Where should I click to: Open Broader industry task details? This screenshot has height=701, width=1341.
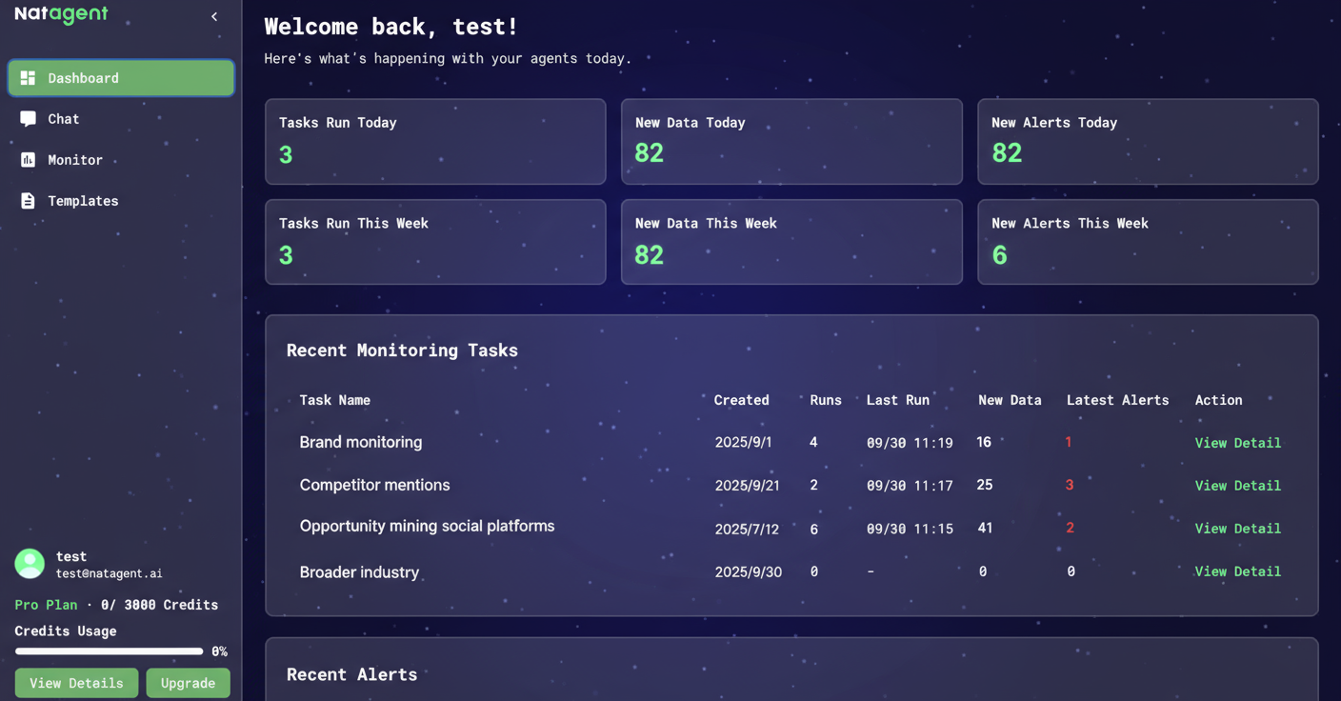[1237, 571]
